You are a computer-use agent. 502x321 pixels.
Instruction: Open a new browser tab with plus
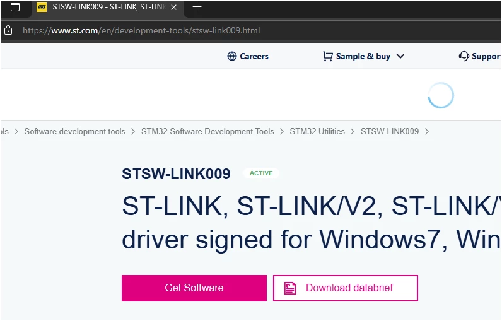[x=197, y=7]
